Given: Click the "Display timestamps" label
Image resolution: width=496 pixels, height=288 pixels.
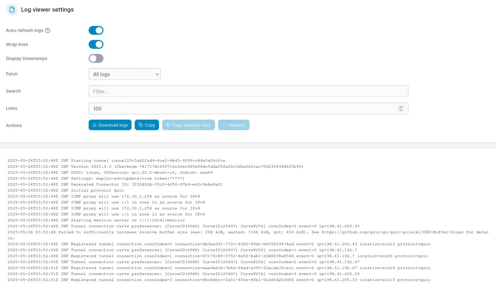Looking at the screenshot, I should [x=27, y=59].
